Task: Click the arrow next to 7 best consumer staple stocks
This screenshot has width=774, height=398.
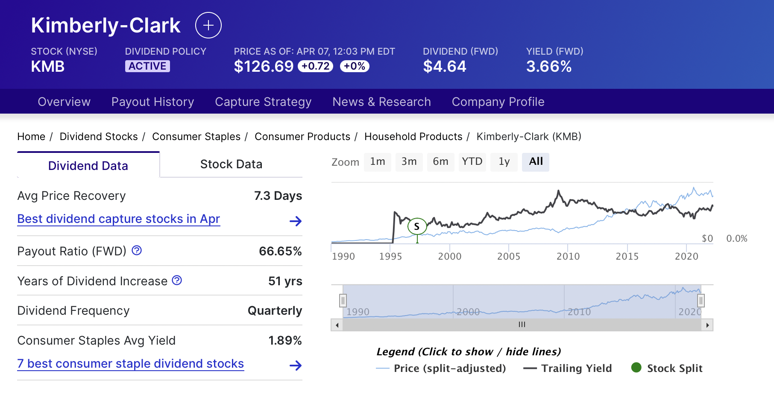Action: tap(296, 366)
